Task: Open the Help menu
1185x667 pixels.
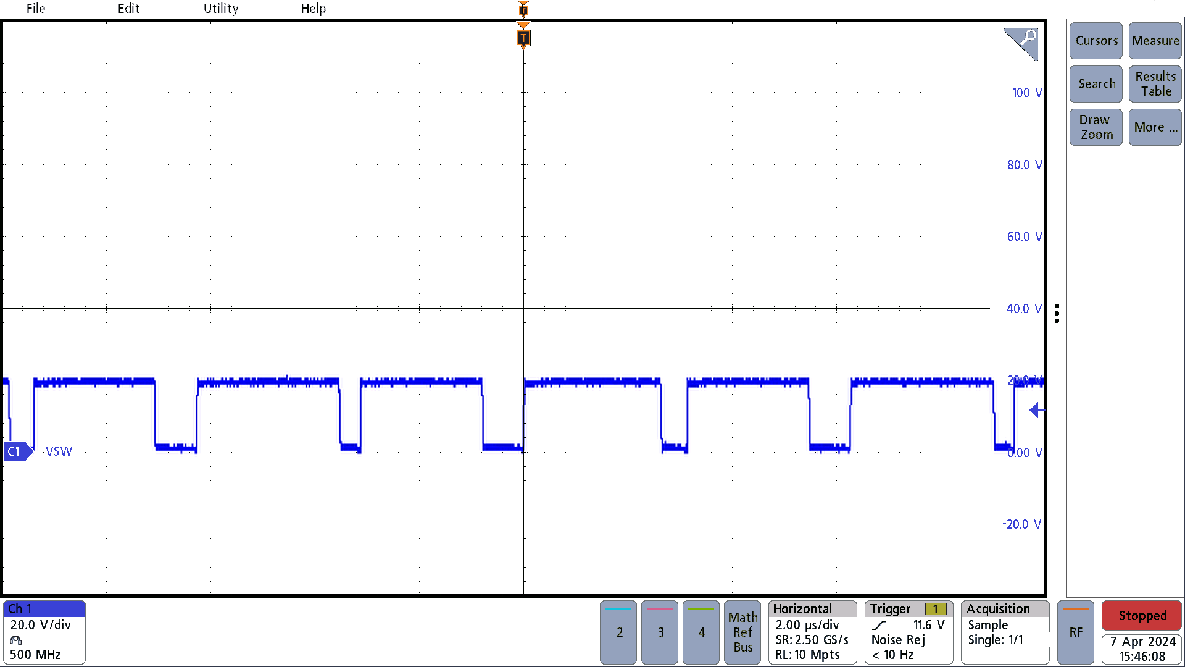Action: [314, 9]
